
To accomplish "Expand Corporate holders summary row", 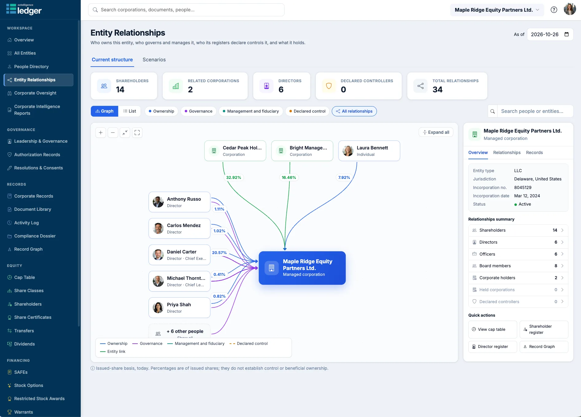I will pos(518,278).
